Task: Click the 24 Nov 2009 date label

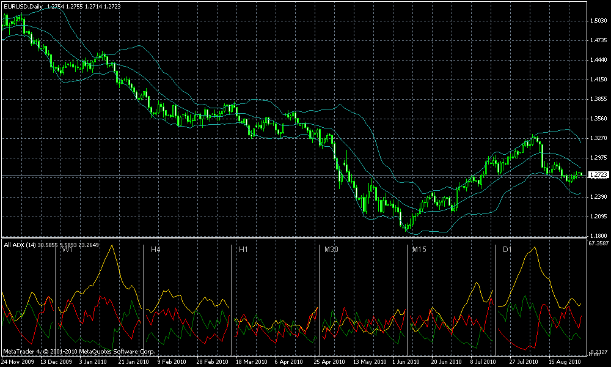Action: pos(18,361)
